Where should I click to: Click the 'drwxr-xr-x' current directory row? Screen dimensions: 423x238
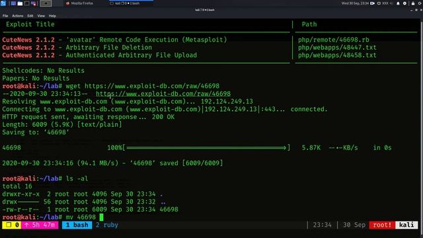[x=83, y=194]
